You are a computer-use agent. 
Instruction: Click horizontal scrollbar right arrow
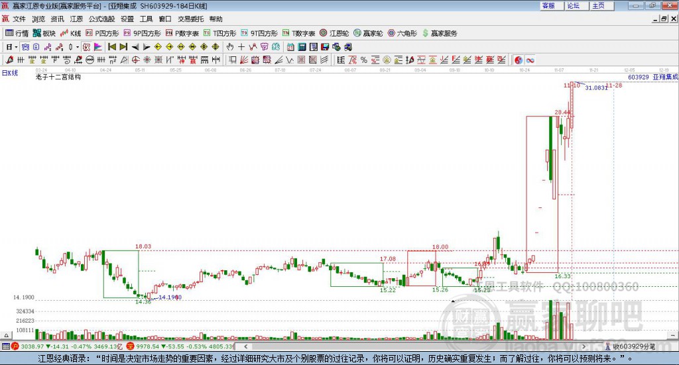point(584,346)
